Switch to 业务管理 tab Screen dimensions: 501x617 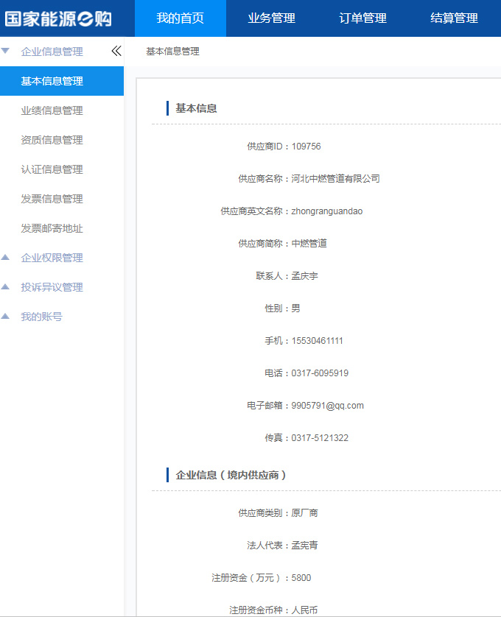(271, 18)
